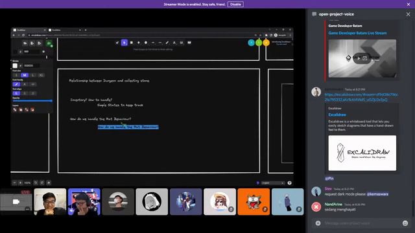Toggle the canvas lock tool icon
Image resolution: width=415 pixels, height=233 pixels.
(x=117, y=43)
